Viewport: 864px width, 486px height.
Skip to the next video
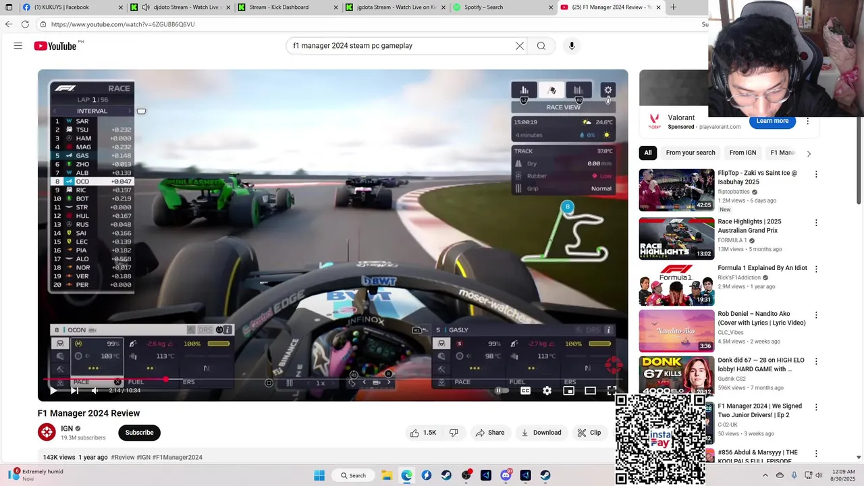click(75, 390)
